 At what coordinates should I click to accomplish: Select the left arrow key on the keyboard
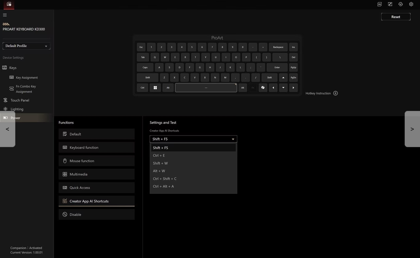[x=273, y=88]
